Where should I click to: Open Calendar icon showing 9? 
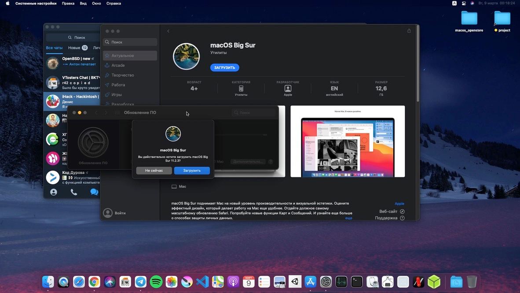tap(249, 282)
